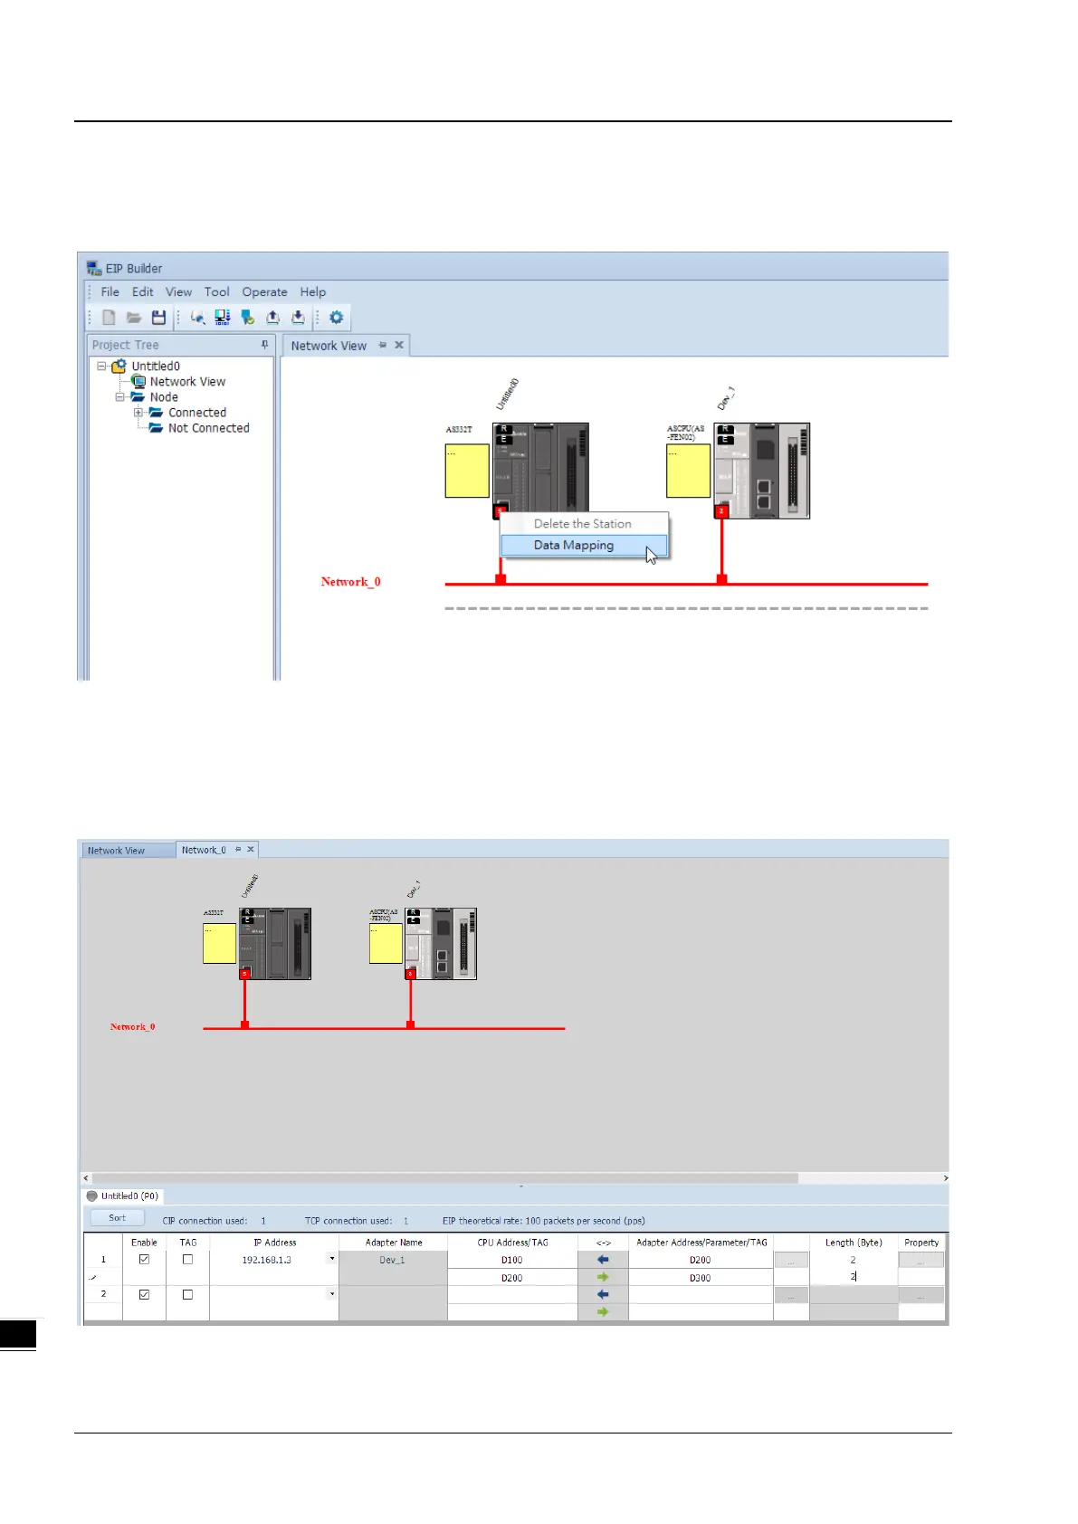Screen dimensions: 1078x1524
Task: Open the Operate menu
Action: [x=264, y=292]
